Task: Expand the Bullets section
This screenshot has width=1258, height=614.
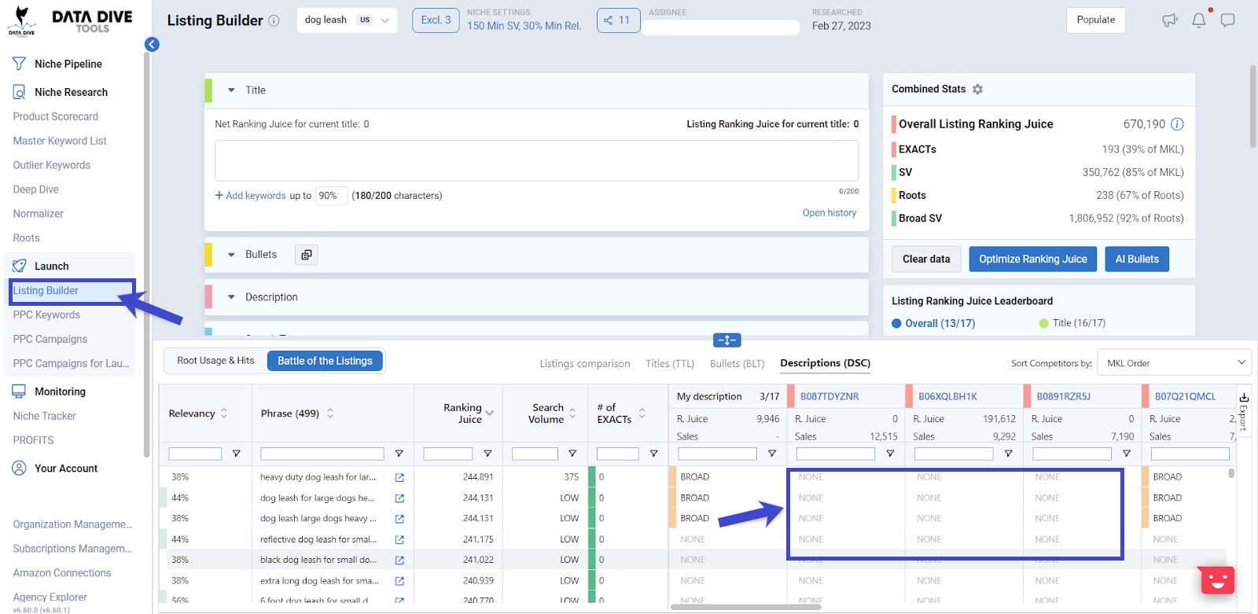Action: [x=231, y=255]
